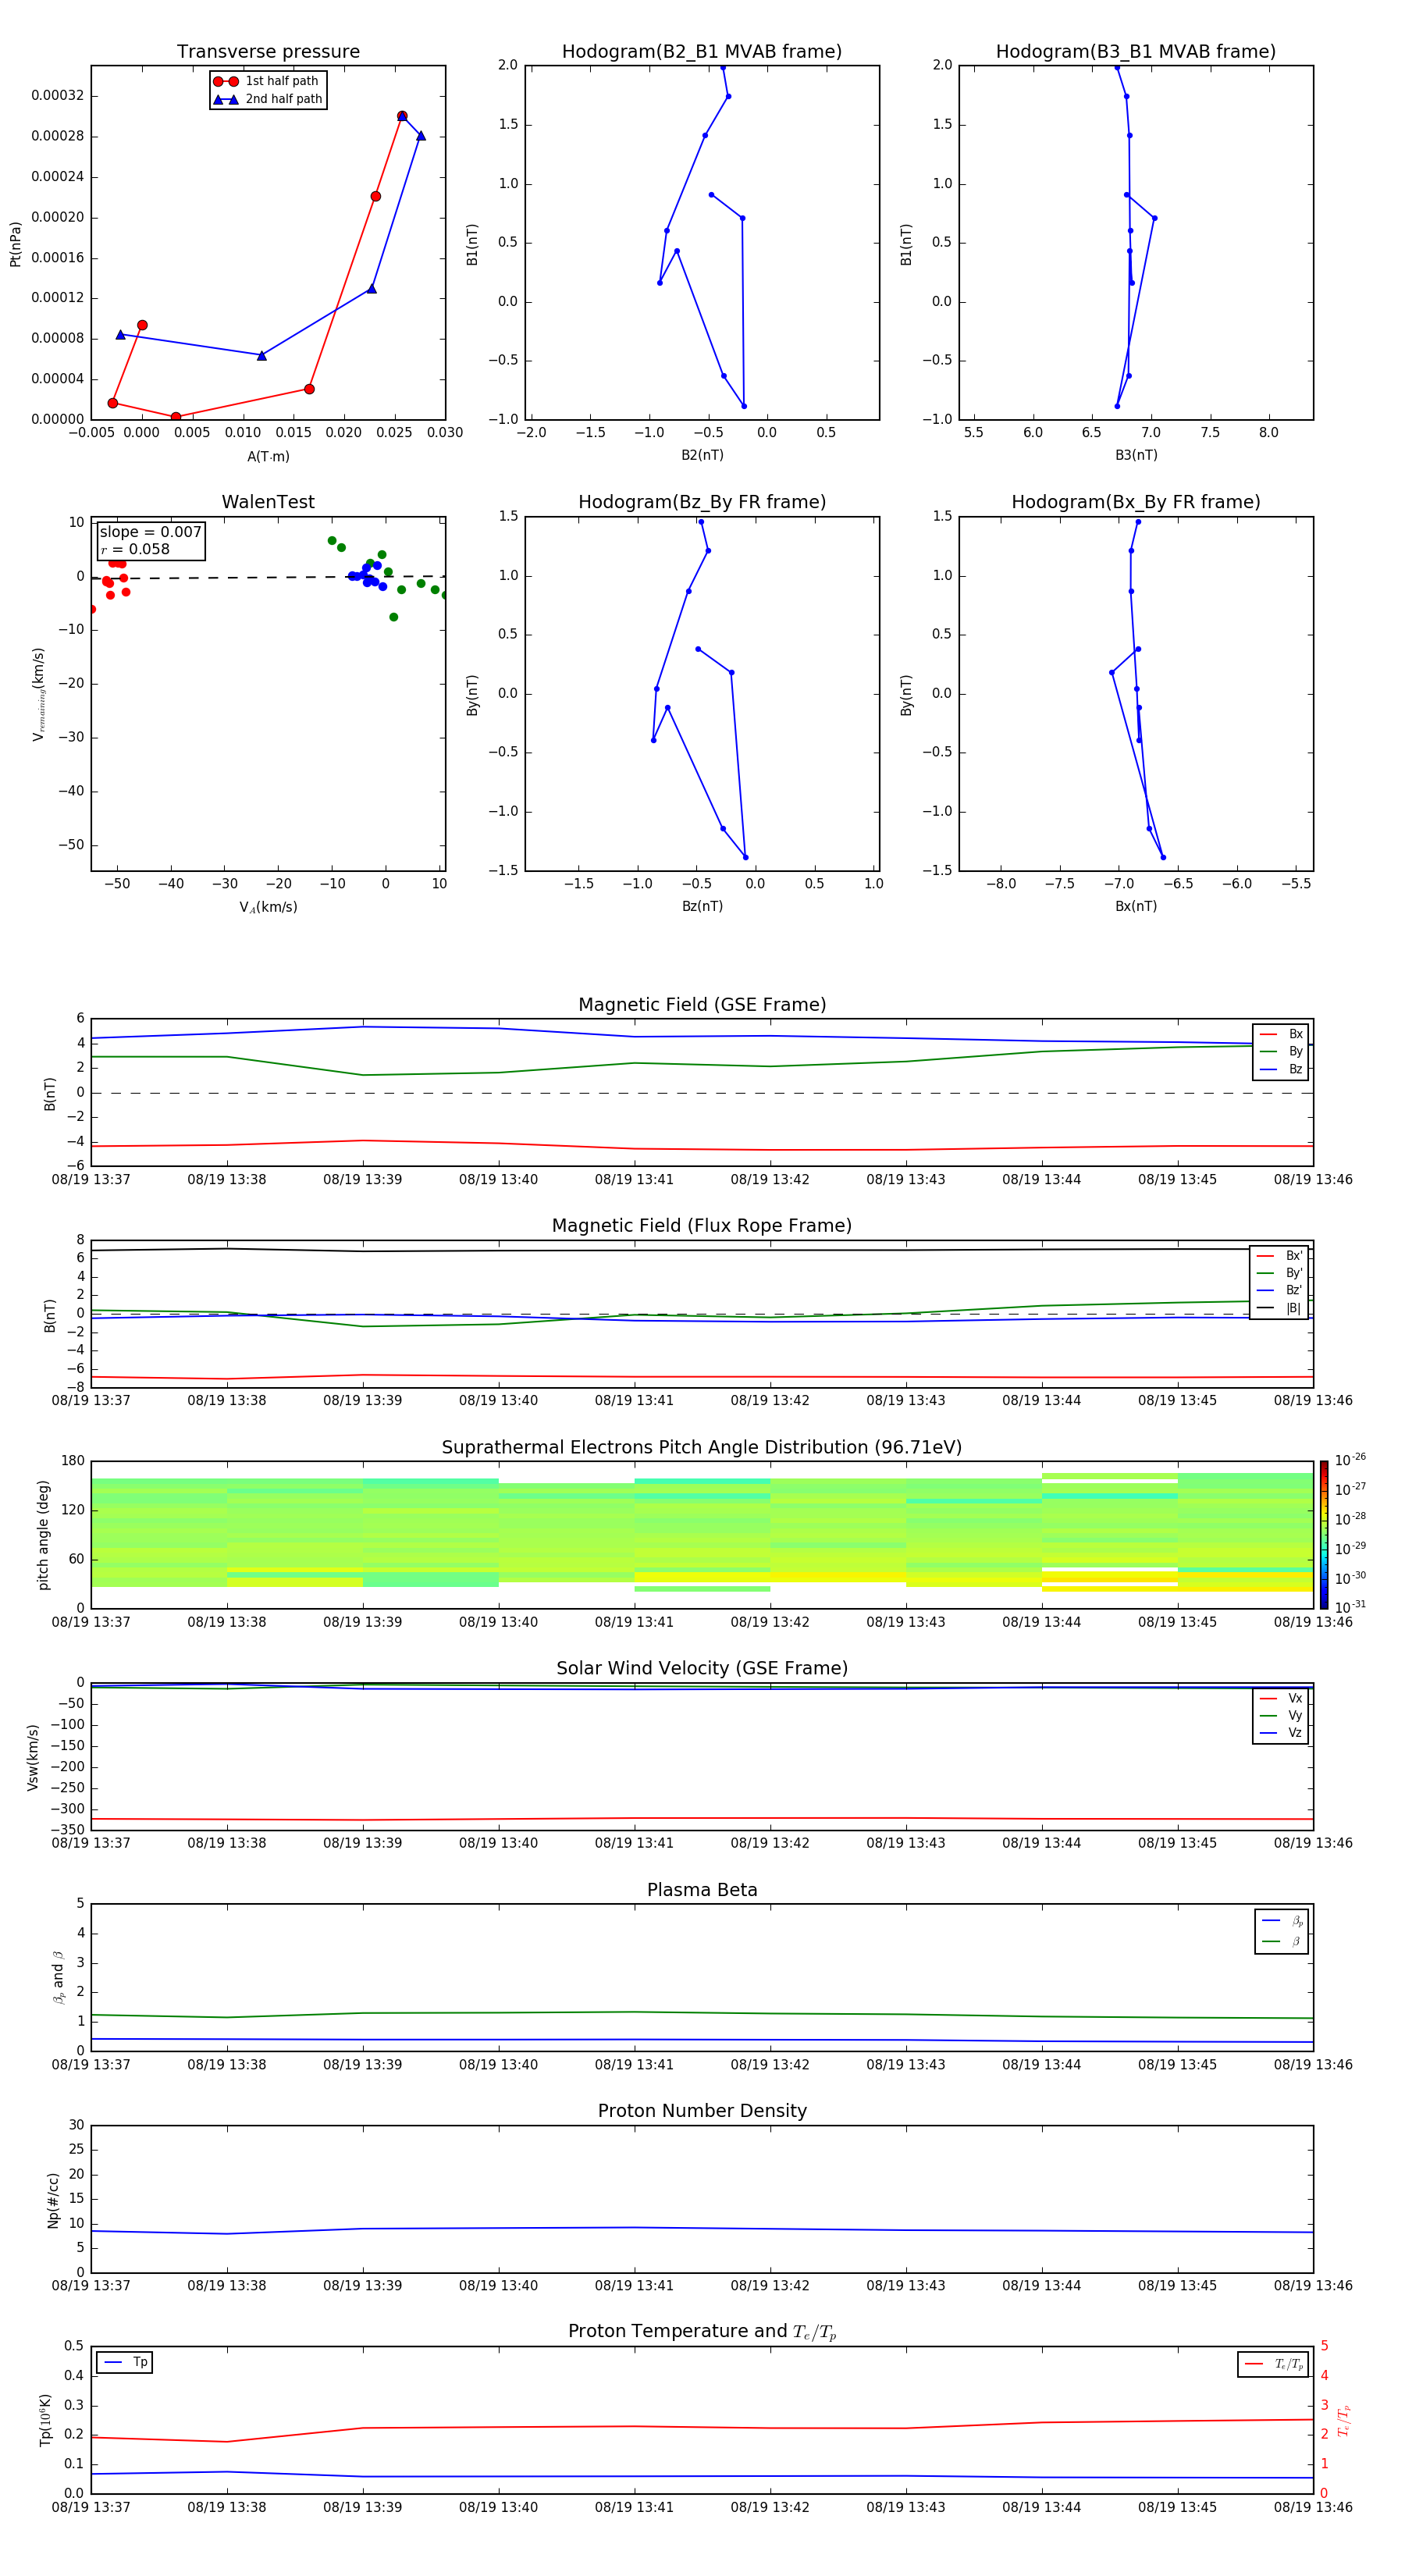1405x2576 pixels.
Task: Click the '1st half path' legend entry
Action: click(x=266, y=81)
